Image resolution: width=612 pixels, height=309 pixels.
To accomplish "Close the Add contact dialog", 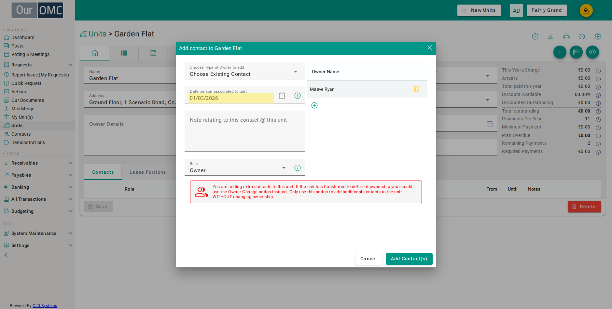I will [x=430, y=48].
